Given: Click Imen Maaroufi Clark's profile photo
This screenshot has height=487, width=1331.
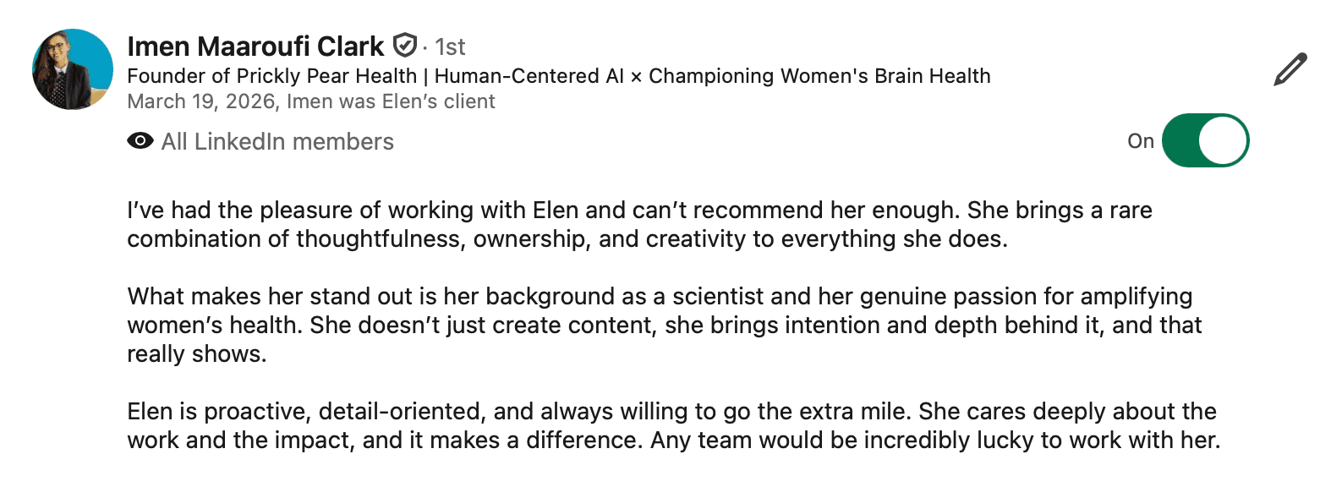Looking at the screenshot, I should [73, 69].
